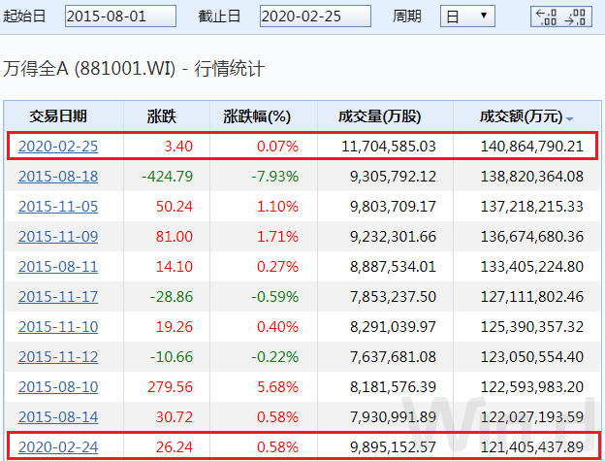Click the sort arrow beside 成交额(万元)
Viewport: 605px width, 461px height.
pyautogui.click(x=570, y=118)
